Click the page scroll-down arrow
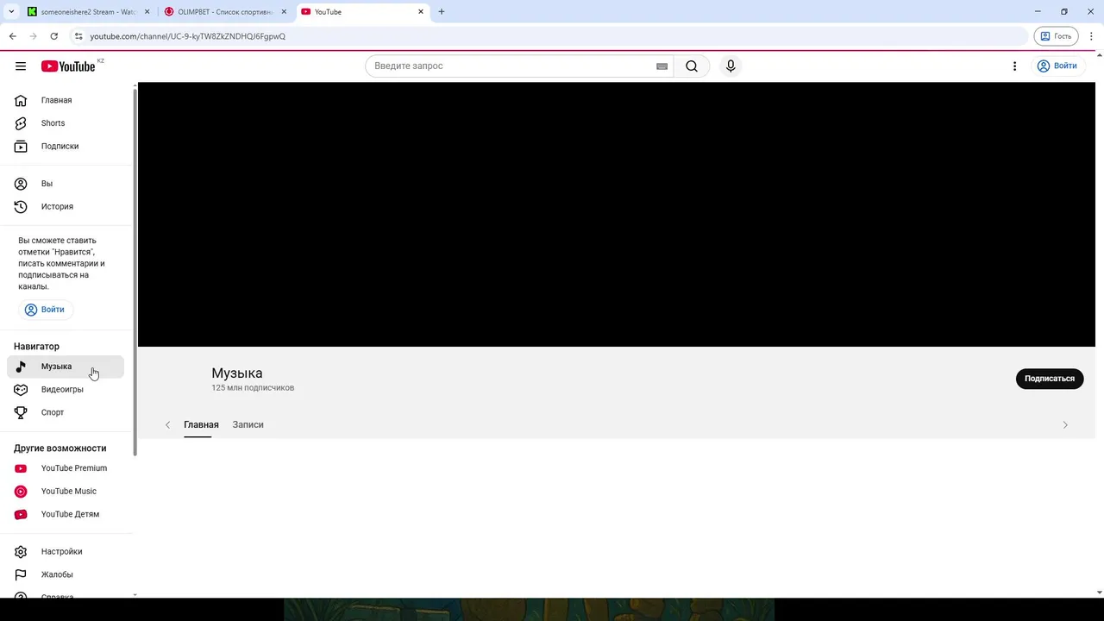The height and width of the screenshot is (621, 1104). point(1099,593)
